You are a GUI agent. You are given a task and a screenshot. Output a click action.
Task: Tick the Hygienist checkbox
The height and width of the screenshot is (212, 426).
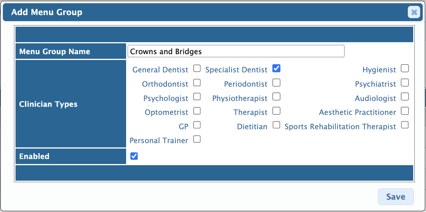tap(405, 68)
